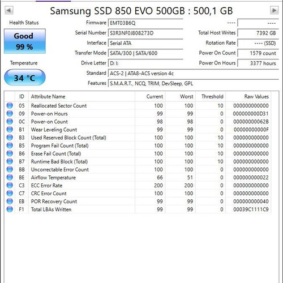Select Runtime Bad Block (Total) name
The image size is (283, 283).
coord(59,161)
